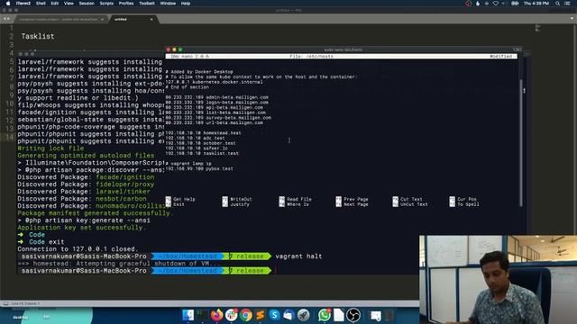This screenshot has width=577, height=324.
Task: Open the Launchpad rocket icon in dock
Action: (x=303, y=315)
